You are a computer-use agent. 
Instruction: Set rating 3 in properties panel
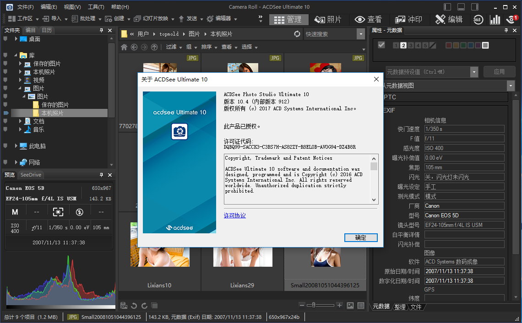click(411, 45)
